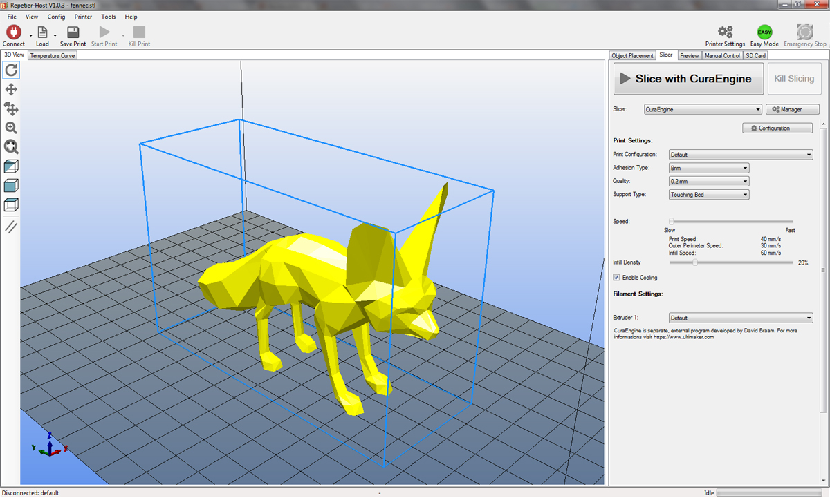Open the Support Type dropdown

click(x=708, y=195)
